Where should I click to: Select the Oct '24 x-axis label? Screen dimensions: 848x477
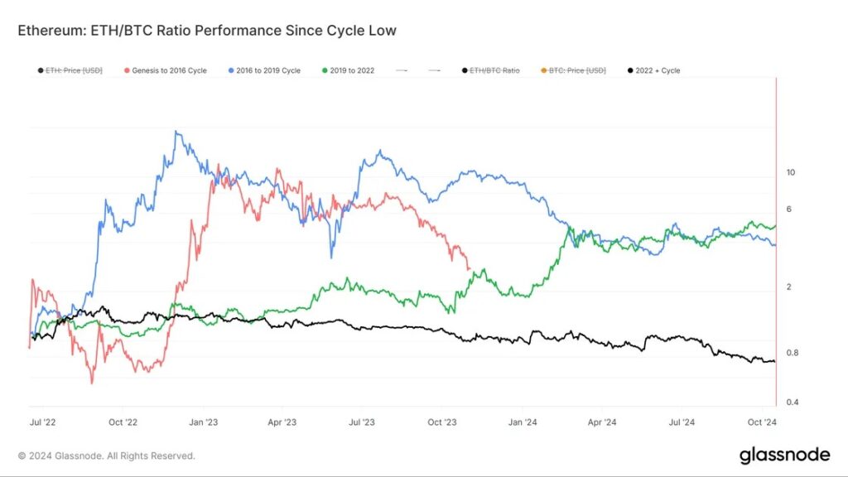(x=764, y=422)
